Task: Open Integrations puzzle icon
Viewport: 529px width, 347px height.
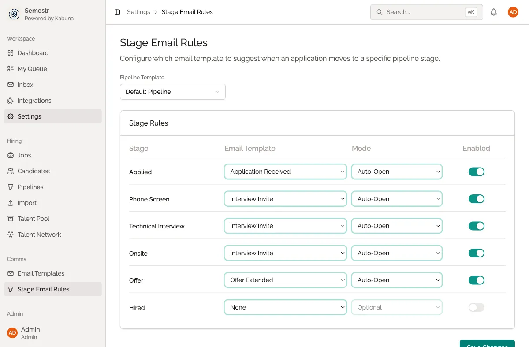Action: point(11,101)
